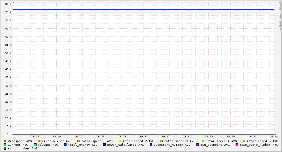Screen dimensions: 282x152
Task: Click the blue horizontal data line
Action: pyautogui.click(x=143, y=9)
